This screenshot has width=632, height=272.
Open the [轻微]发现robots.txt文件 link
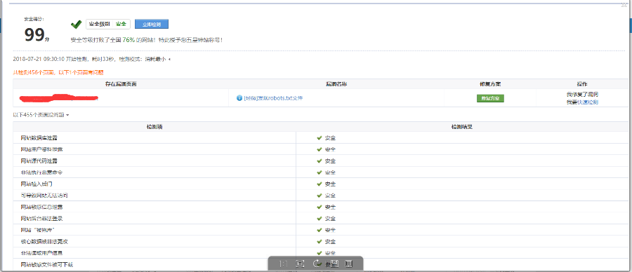[273, 98]
